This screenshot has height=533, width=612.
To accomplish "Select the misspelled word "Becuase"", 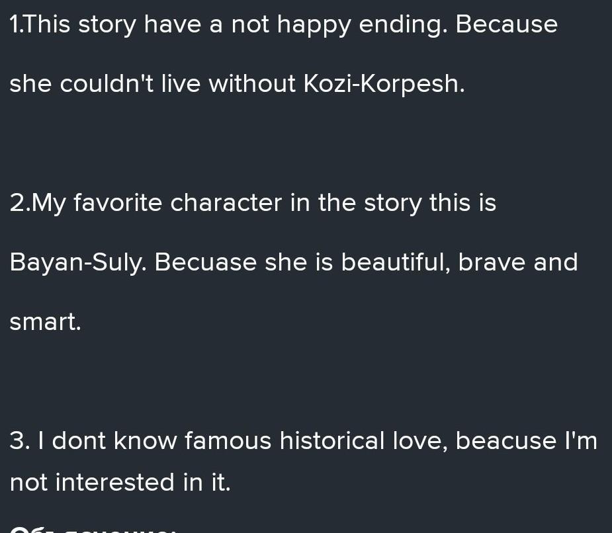I will [x=206, y=262].
